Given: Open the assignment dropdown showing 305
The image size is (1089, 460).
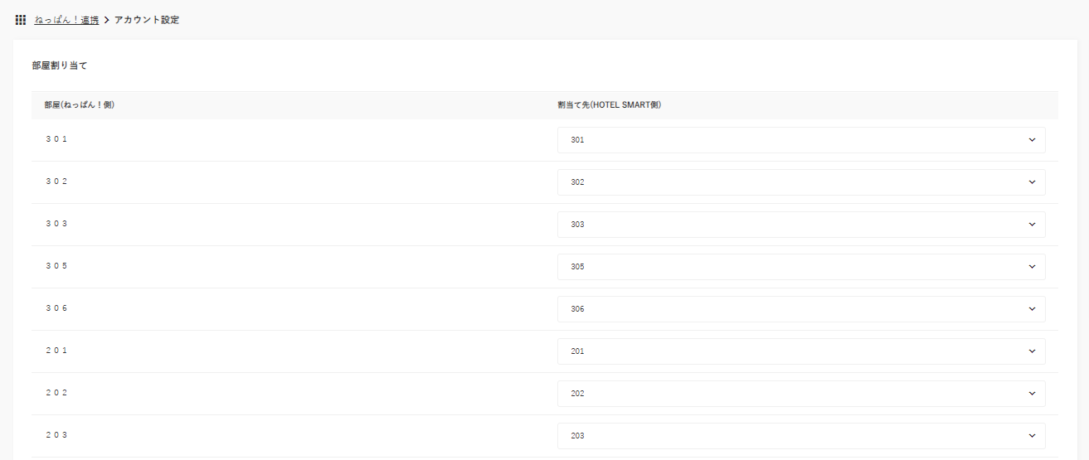Looking at the screenshot, I should tap(800, 267).
